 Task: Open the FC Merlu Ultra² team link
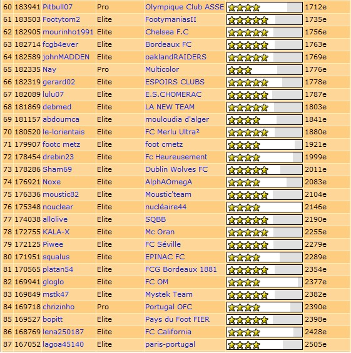point(172,132)
